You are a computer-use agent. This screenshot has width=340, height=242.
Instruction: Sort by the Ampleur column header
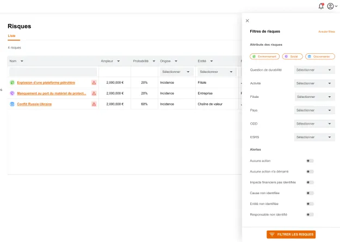tap(110, 61)
